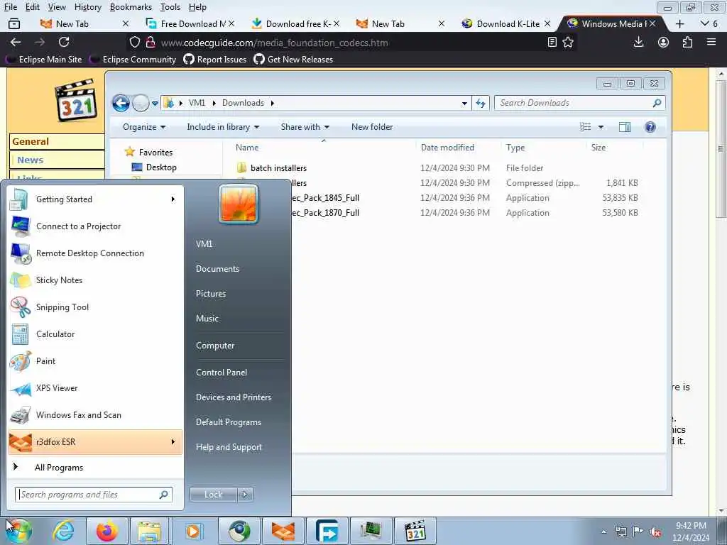Refresh the Downloads folder view

point(481,103)
